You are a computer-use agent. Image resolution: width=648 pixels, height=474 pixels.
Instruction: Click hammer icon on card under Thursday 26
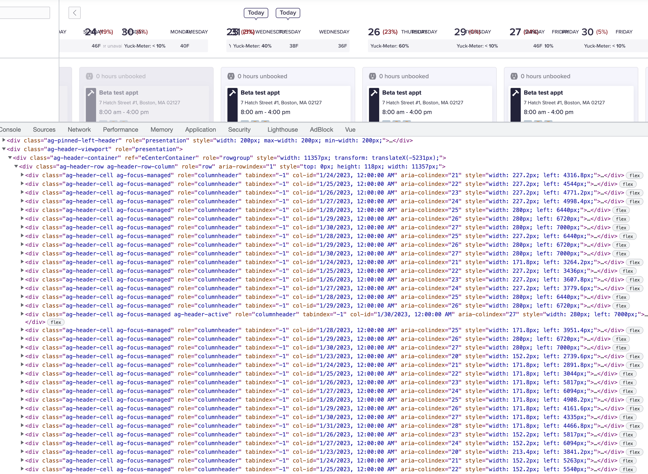click(374, 93)
